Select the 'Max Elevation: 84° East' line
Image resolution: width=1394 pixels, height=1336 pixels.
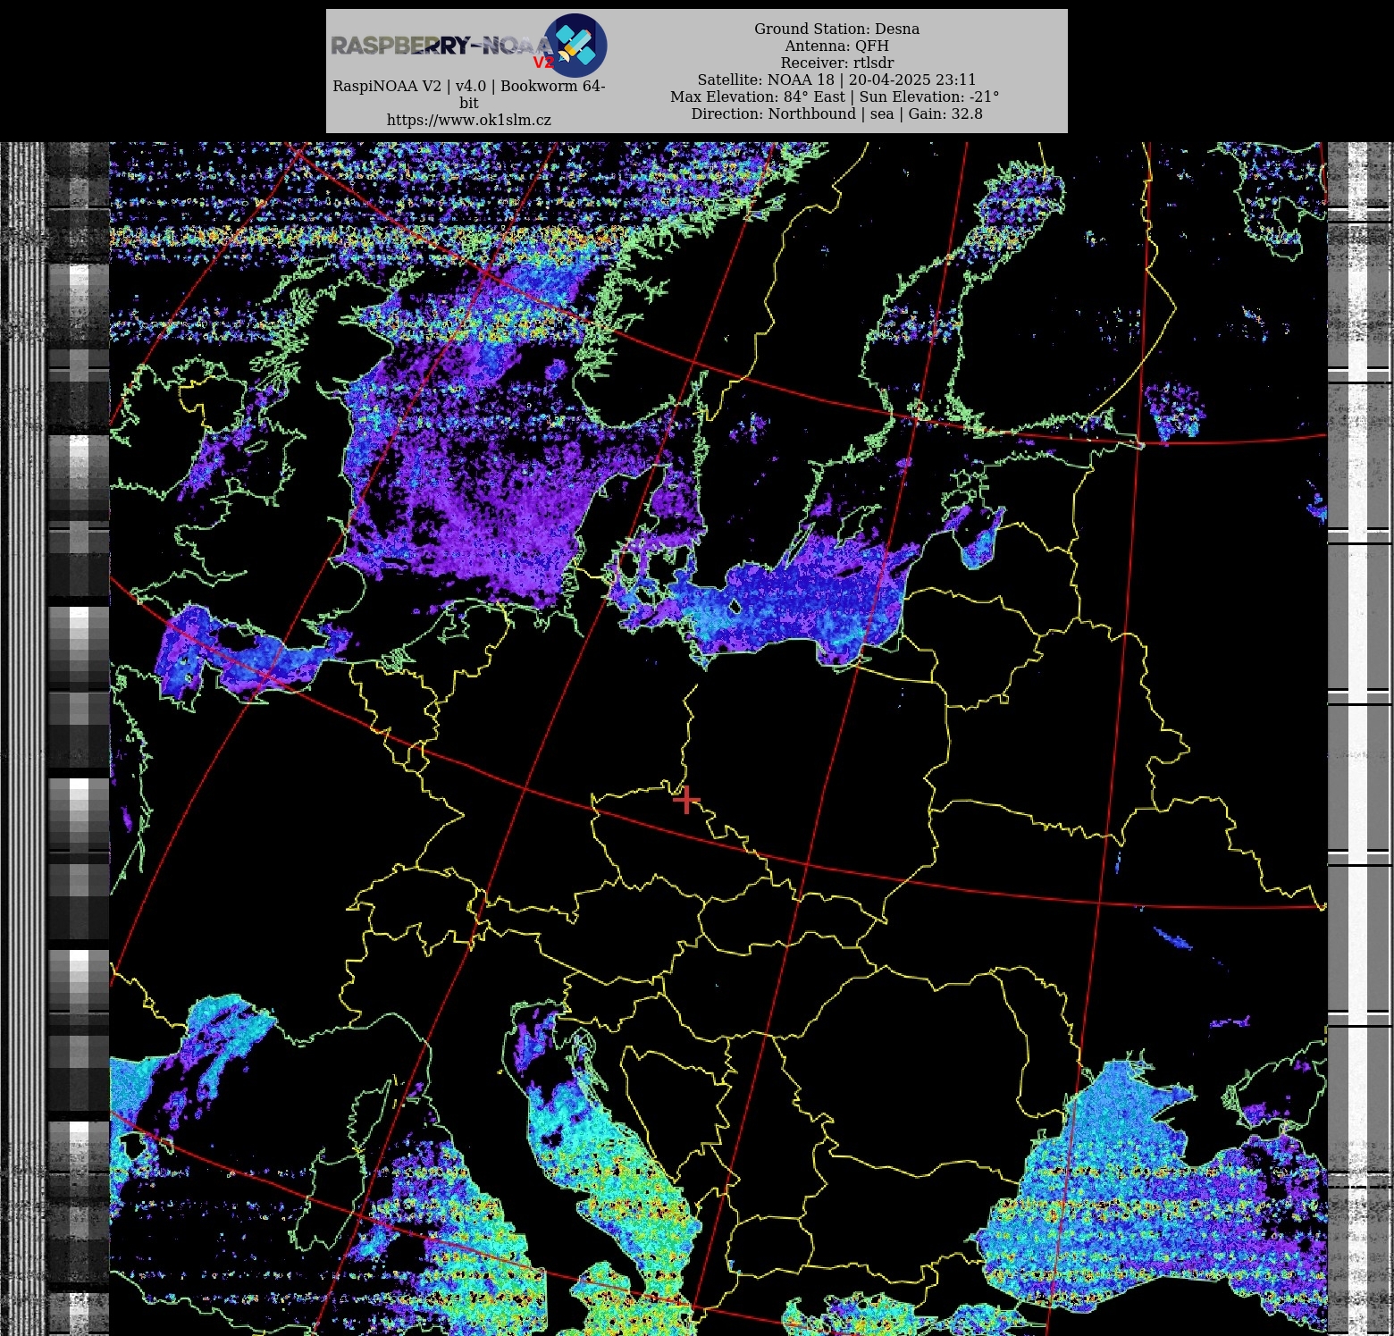[835, 97]
